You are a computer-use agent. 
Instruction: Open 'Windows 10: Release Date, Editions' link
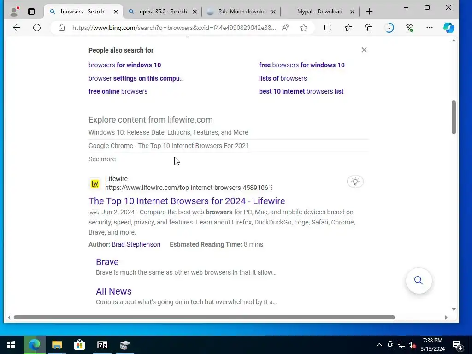168,132
